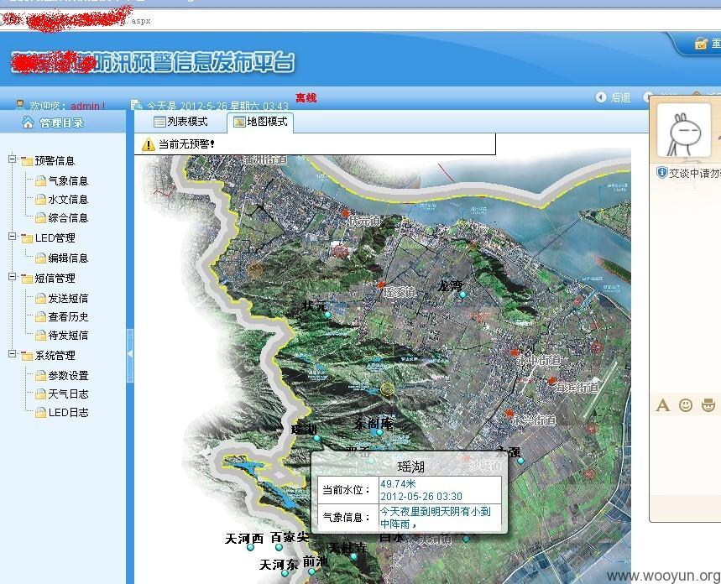Image resolution: width=721 pixels, height=584 pixels.
Task: Click the edit icon in the header's right corner
Action: coord(701,44)
